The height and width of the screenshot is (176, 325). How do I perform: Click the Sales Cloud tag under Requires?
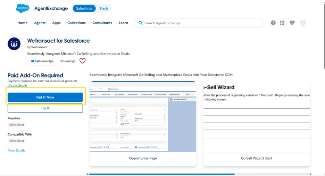(x=17, y=125)
